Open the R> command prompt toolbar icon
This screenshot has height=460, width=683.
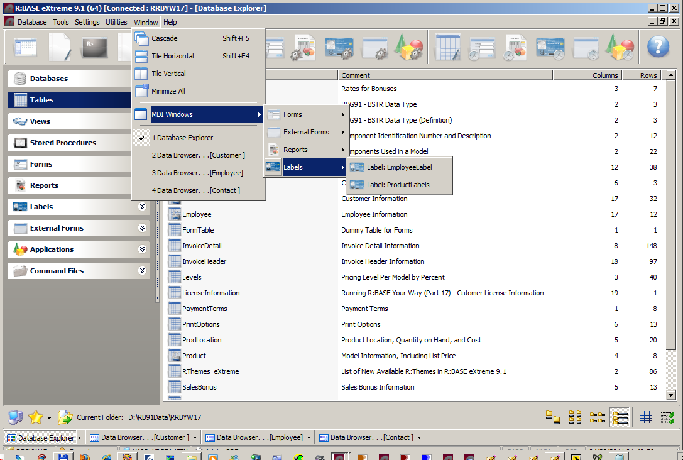(x=94, y=47)
